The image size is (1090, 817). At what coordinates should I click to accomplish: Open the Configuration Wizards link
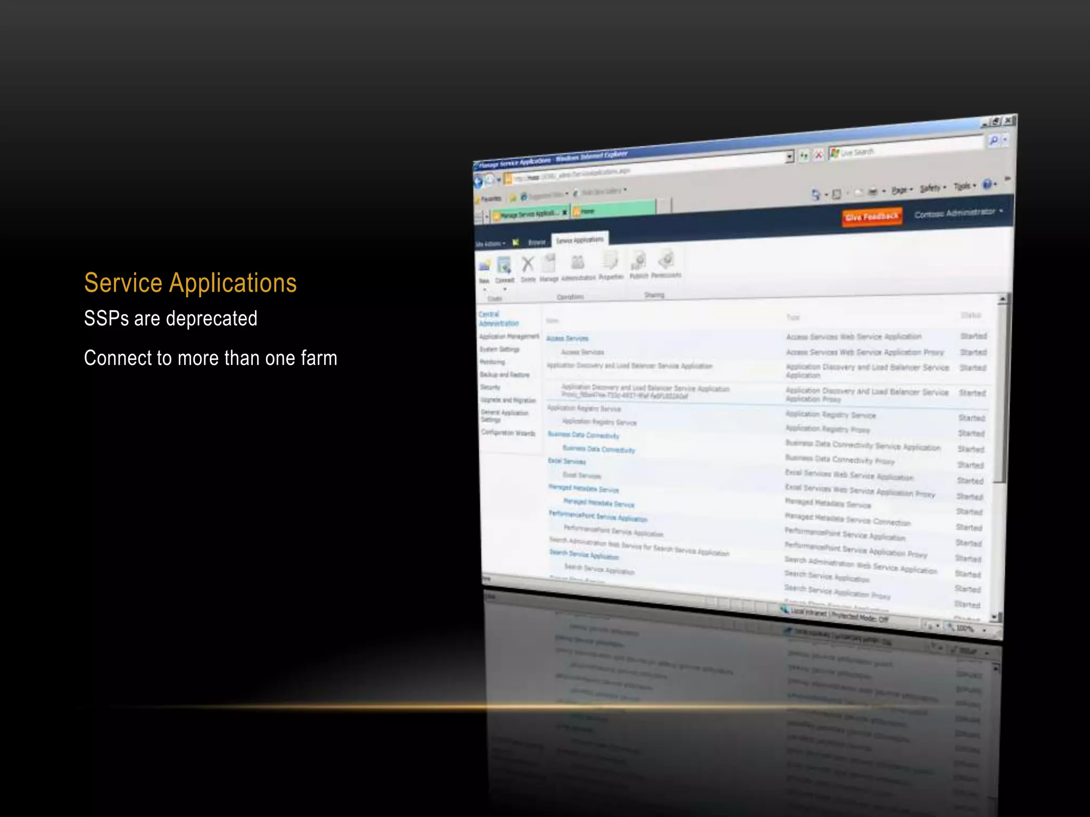tap(508, 432)
